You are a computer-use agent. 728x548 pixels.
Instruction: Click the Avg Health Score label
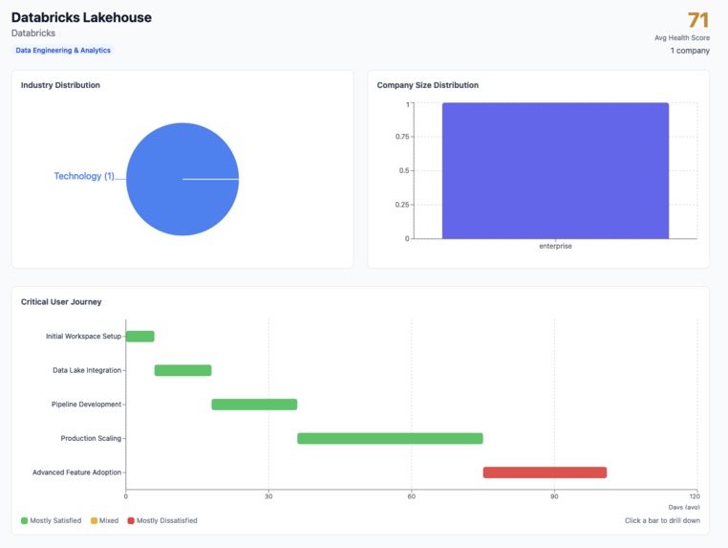tap(682, 37)
